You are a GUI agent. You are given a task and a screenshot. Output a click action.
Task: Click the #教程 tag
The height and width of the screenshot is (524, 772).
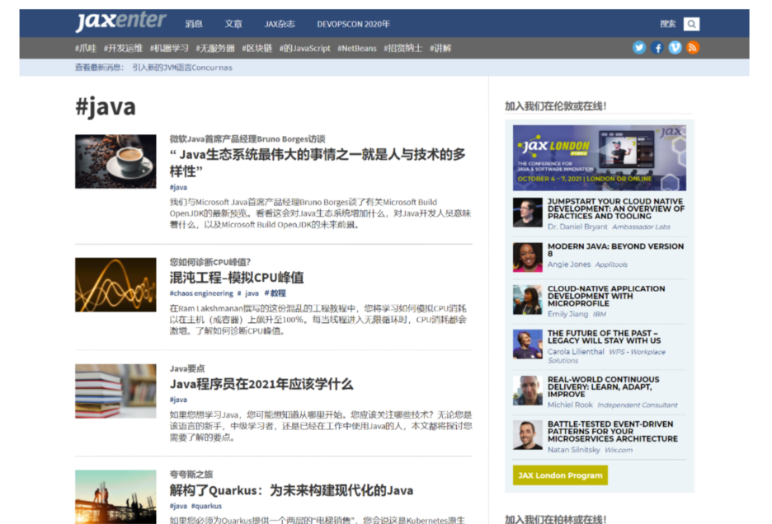pyautogui.click(x=275, y=293)
